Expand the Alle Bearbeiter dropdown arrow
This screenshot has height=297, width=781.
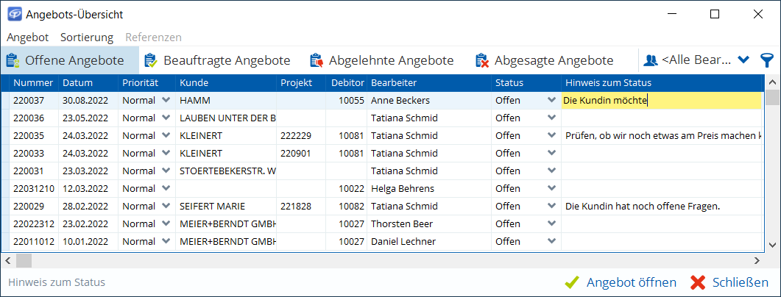point(743,60)
